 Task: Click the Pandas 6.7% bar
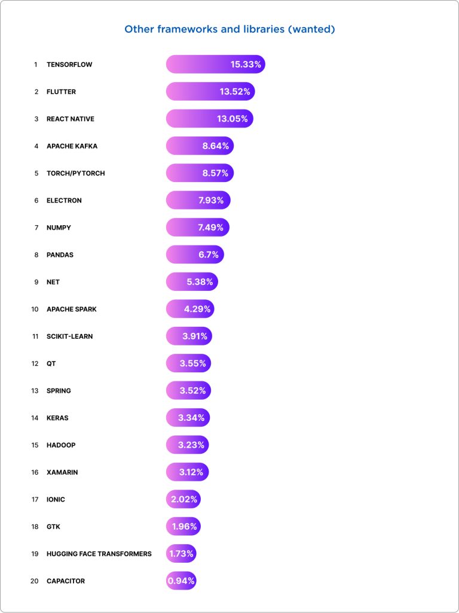click(195, 254)
